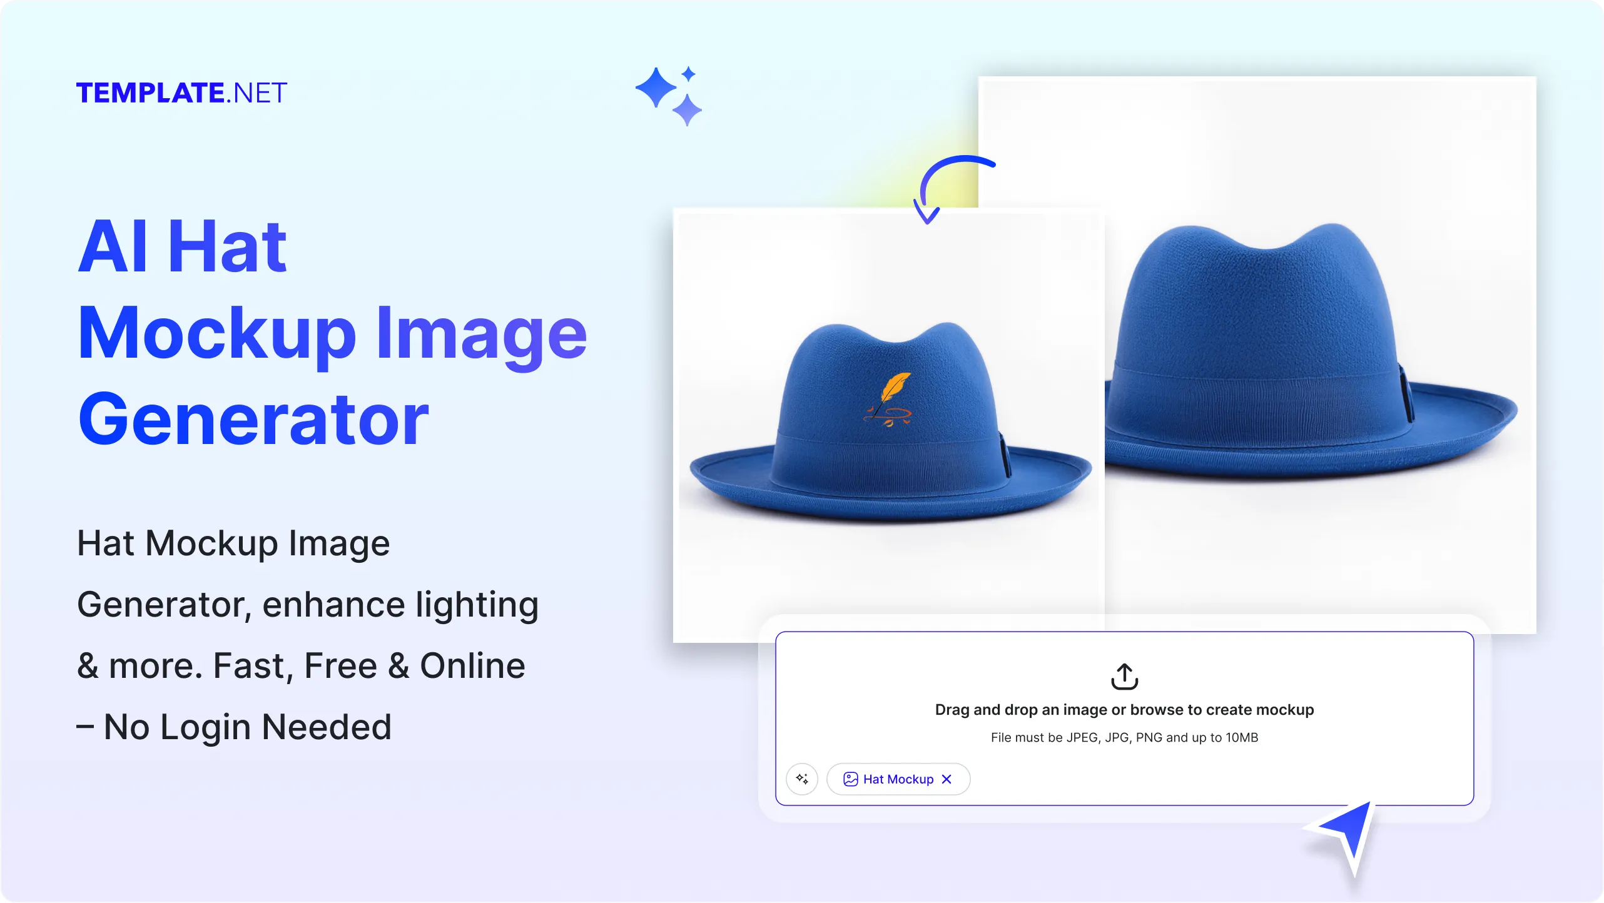Click the upload icon above the drop zone
Viewport: 1604px width, 903px height.
1124,677
